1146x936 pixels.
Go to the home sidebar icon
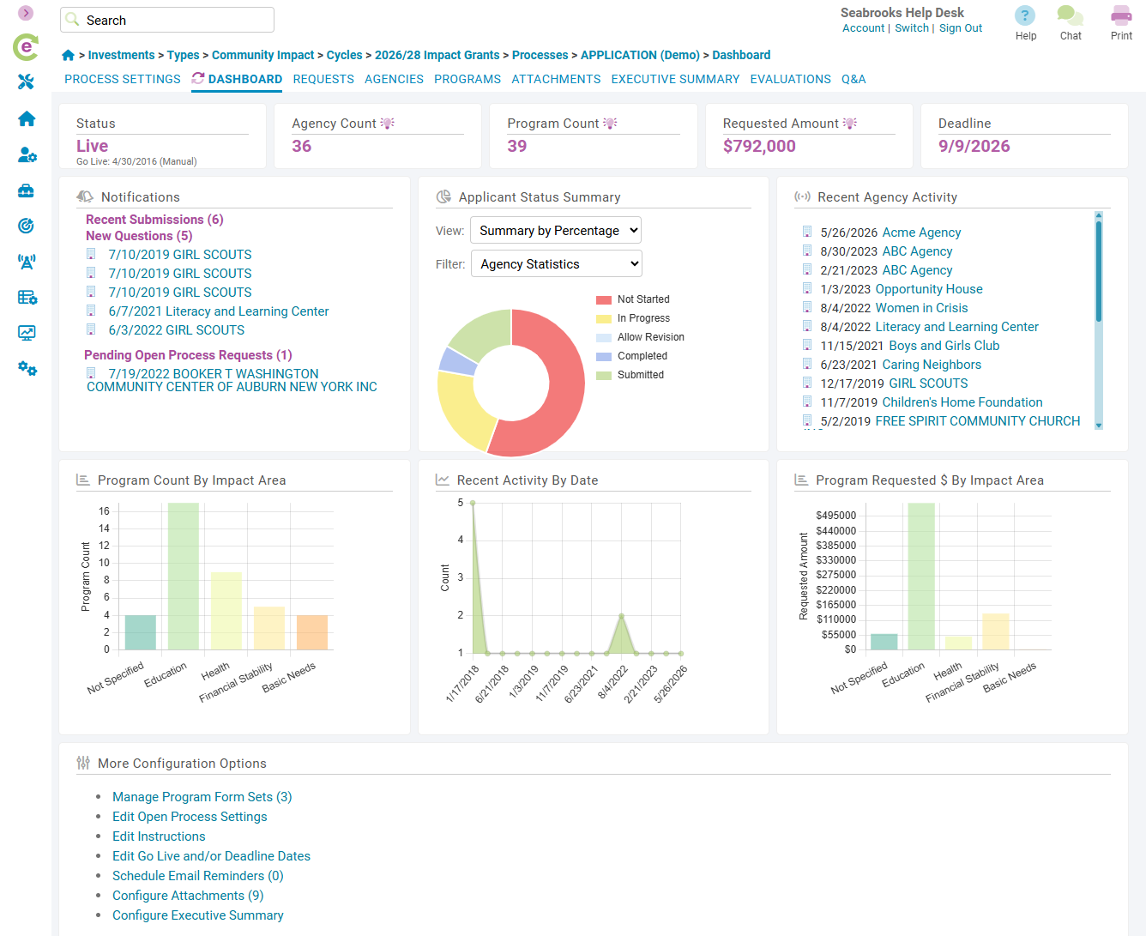[x=27, y=118]
